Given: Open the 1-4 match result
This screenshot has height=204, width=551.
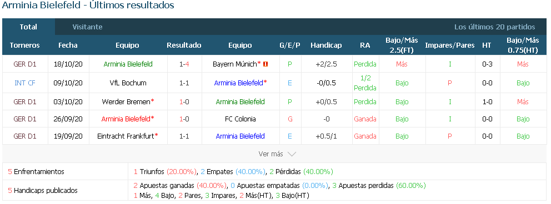Looking at the screenshot, I should pyautogui.click(x=184, y=64).
